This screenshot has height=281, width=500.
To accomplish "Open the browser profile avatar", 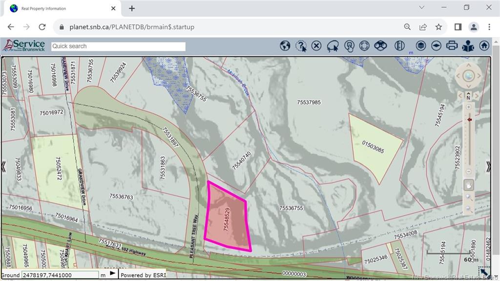I will 474,27.
